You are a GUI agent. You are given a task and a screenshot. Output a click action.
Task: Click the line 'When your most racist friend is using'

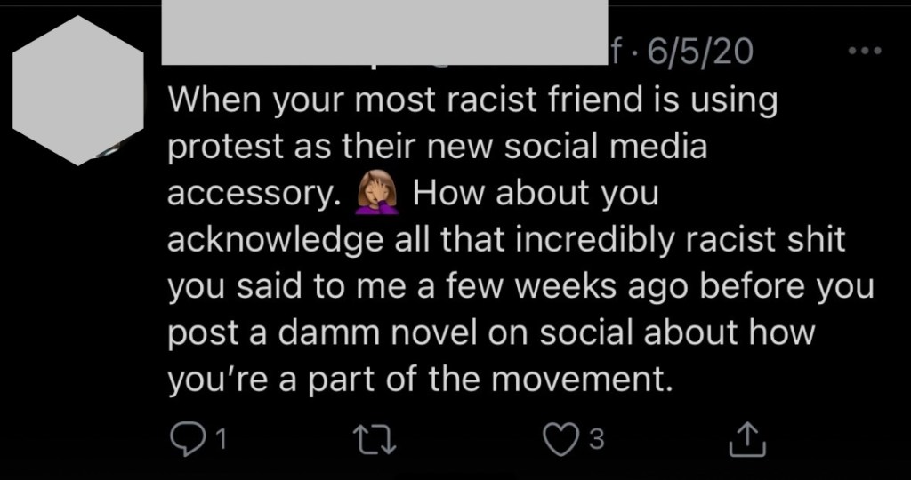click(472, 100)
